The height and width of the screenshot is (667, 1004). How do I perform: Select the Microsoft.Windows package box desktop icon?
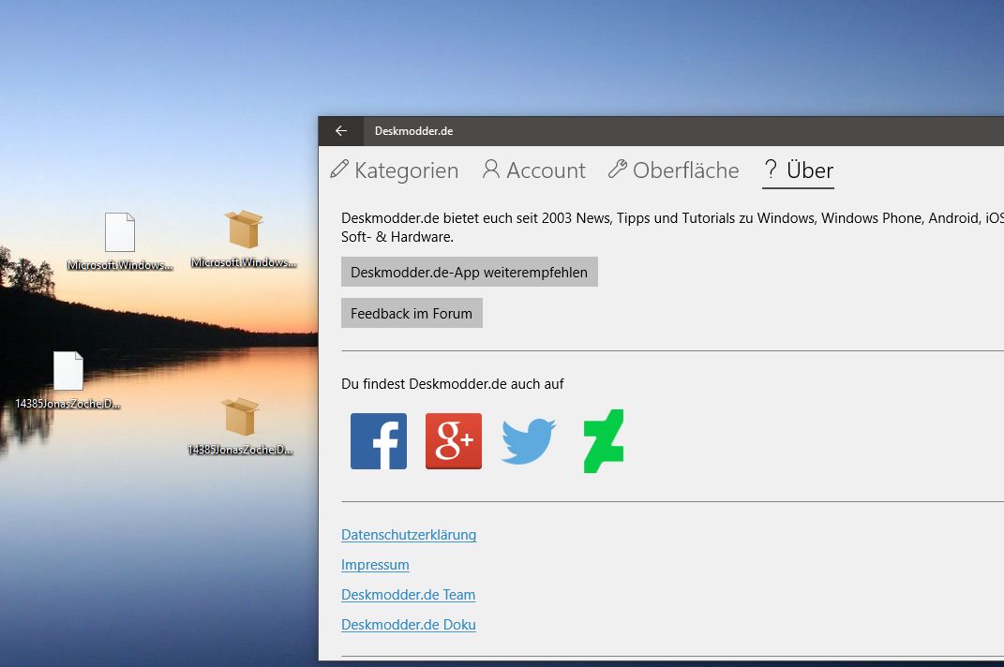tap(244, 239)
